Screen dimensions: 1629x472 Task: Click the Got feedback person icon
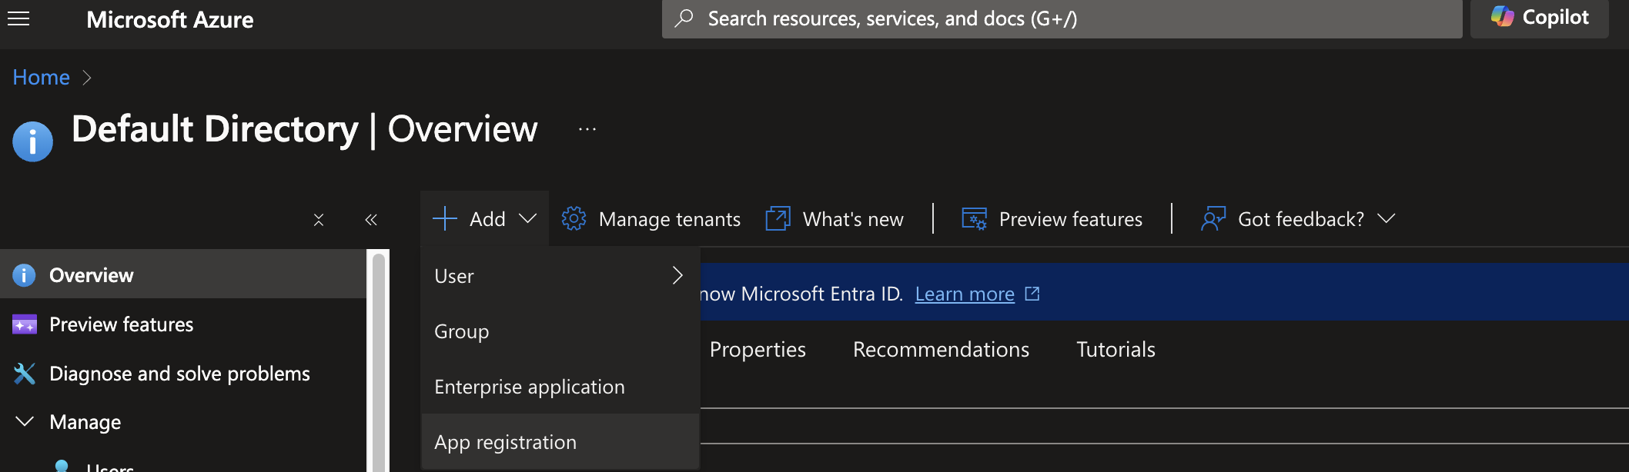pos(1213,218)
